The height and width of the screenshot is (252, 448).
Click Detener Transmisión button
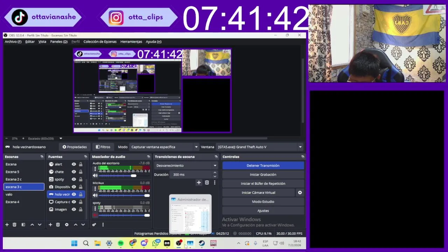point(263,166)
